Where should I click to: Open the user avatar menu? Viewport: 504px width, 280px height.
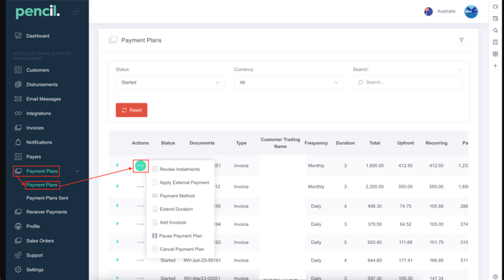471,12
